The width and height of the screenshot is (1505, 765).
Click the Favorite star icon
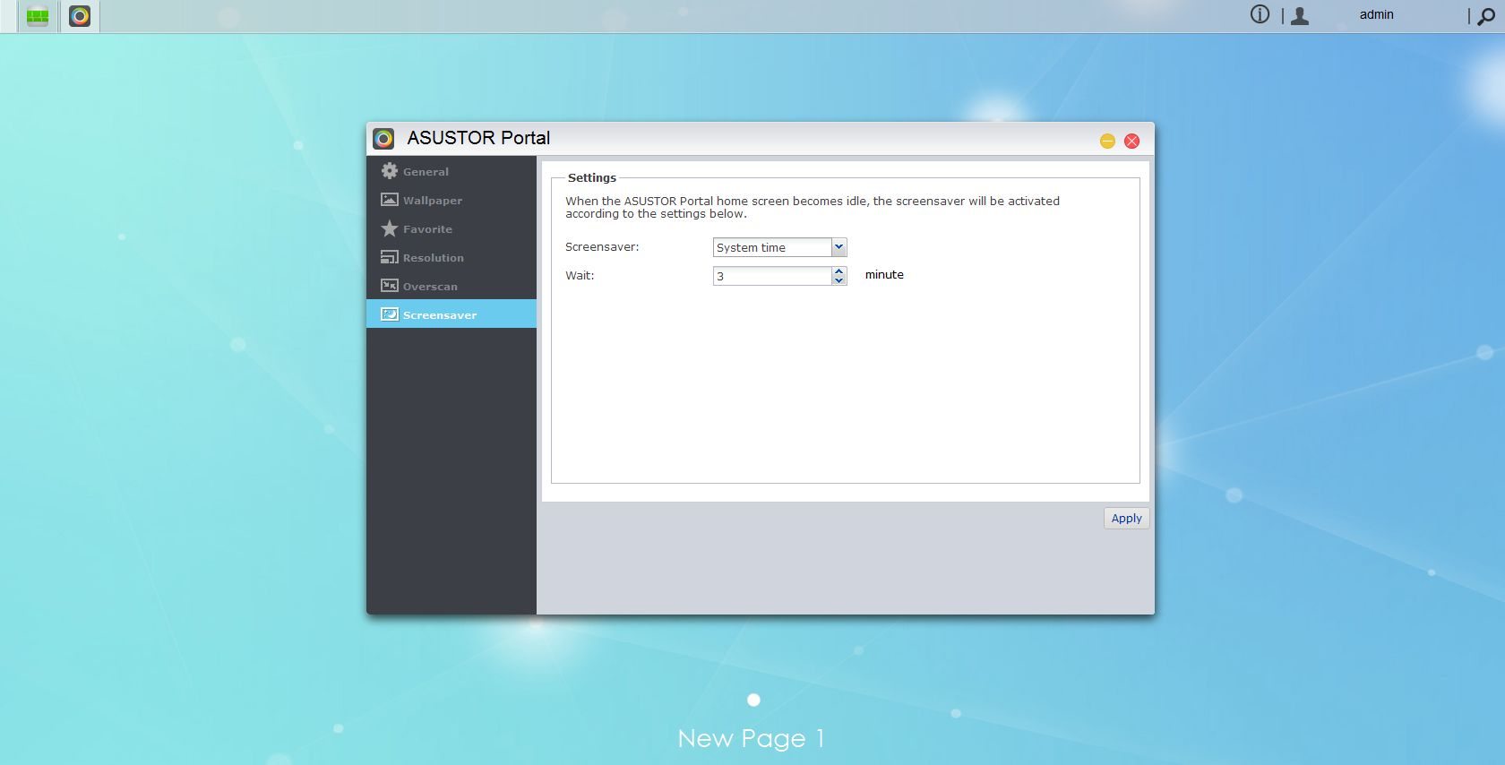[390, 228]
